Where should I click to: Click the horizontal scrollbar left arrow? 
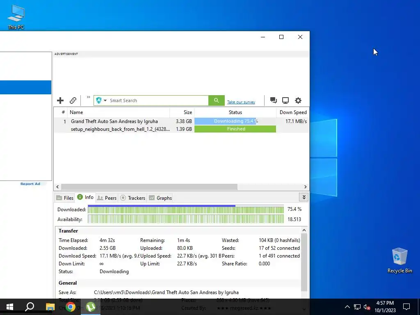click(x=57, y=187)
